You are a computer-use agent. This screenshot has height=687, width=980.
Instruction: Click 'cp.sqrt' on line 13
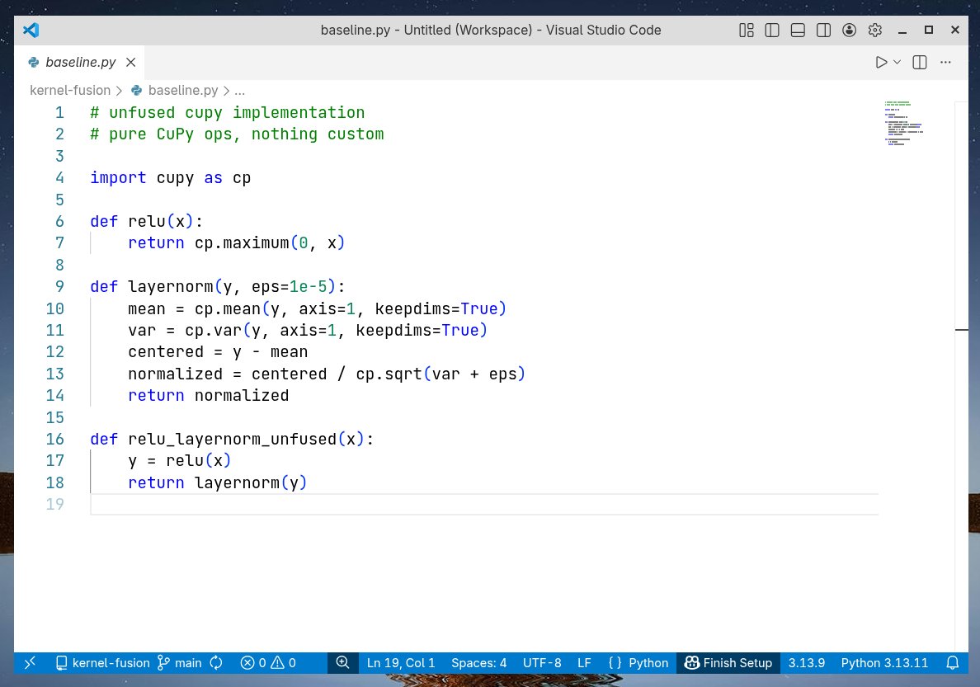pyautogui.click(x=389, y=374)
